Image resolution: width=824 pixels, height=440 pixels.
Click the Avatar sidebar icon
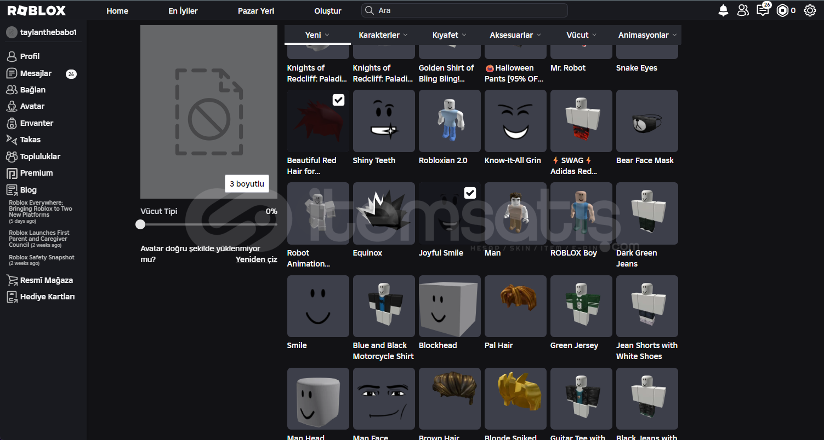click(x=12, y=106)
